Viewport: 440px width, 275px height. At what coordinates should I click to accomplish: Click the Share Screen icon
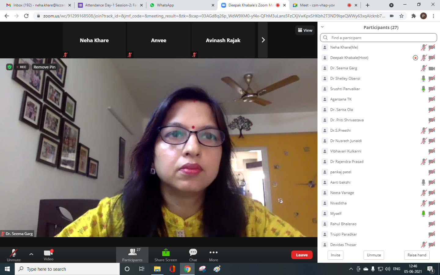point(166,253)
